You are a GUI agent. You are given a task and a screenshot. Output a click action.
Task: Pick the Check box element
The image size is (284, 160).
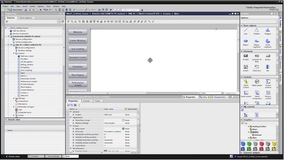click(x=256, y=68)
